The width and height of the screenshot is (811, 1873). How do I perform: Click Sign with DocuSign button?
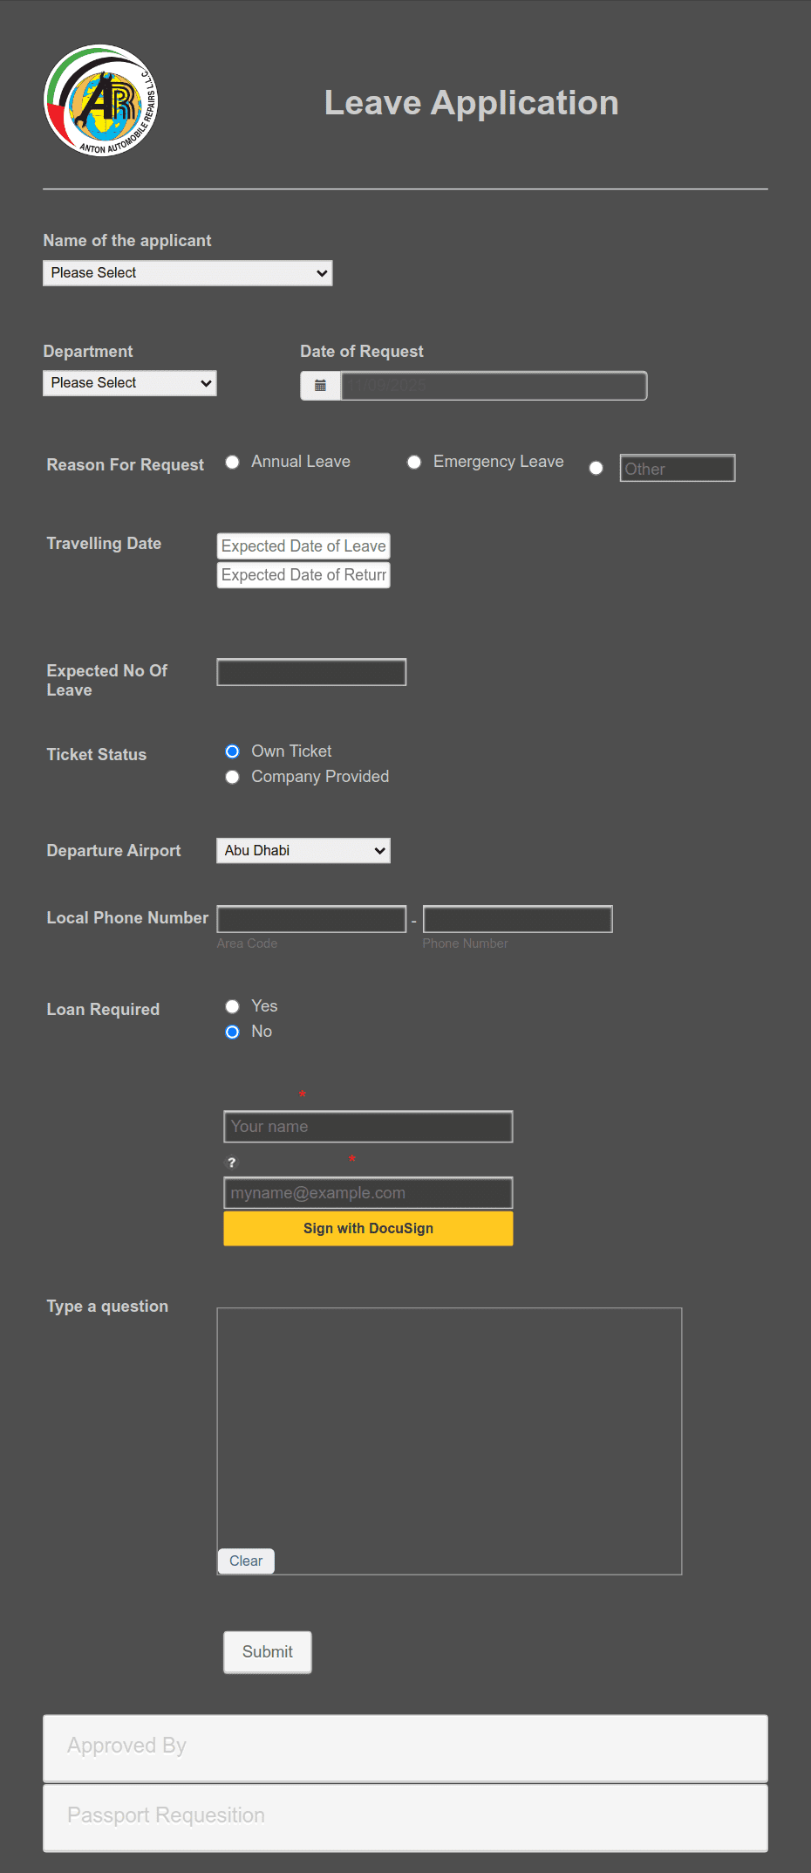(x=368, y=1228)
